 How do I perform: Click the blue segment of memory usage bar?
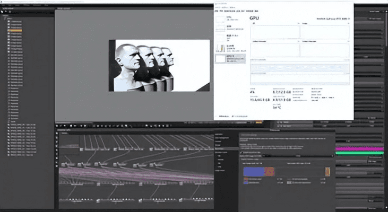pyautogui.click(x=253, y=171)
